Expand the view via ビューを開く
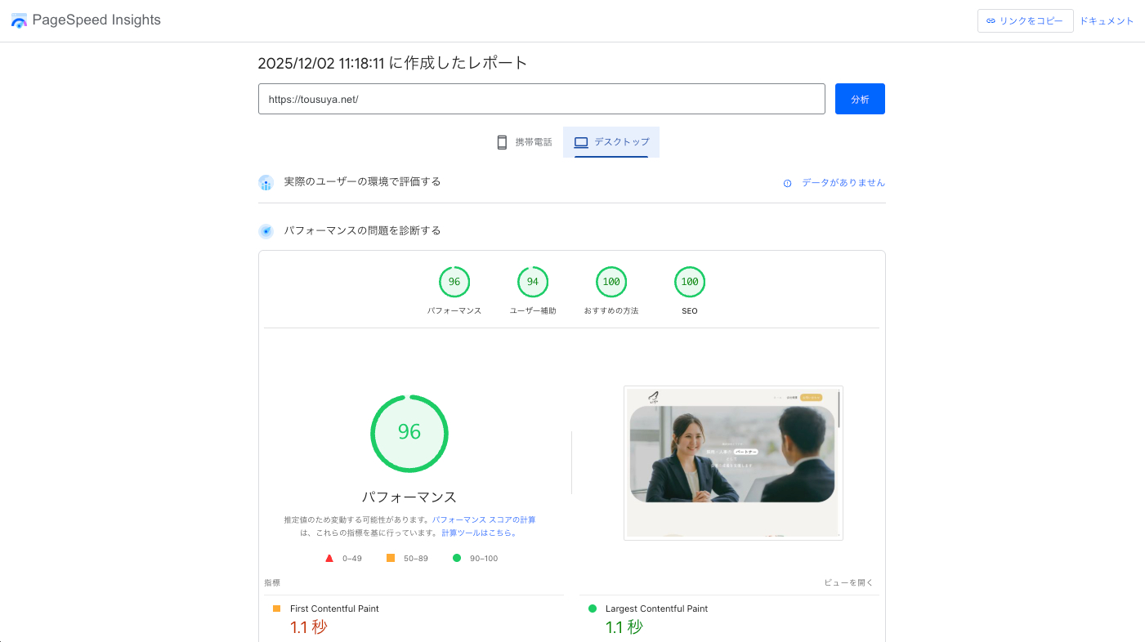The width and height of the screenshot is (1145, 642). tap(849, 582)
